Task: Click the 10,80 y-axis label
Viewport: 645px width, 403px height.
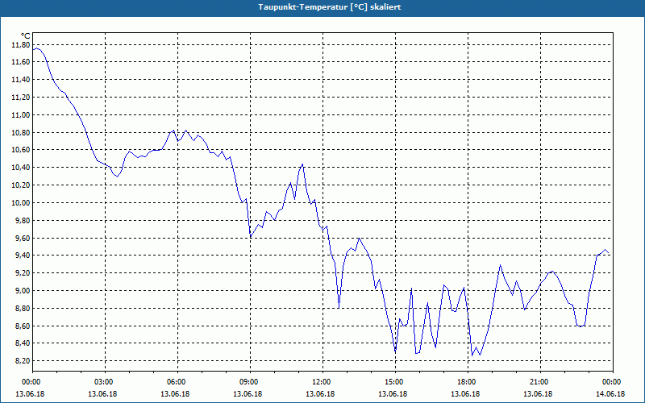Action: (x=20, y=133)
